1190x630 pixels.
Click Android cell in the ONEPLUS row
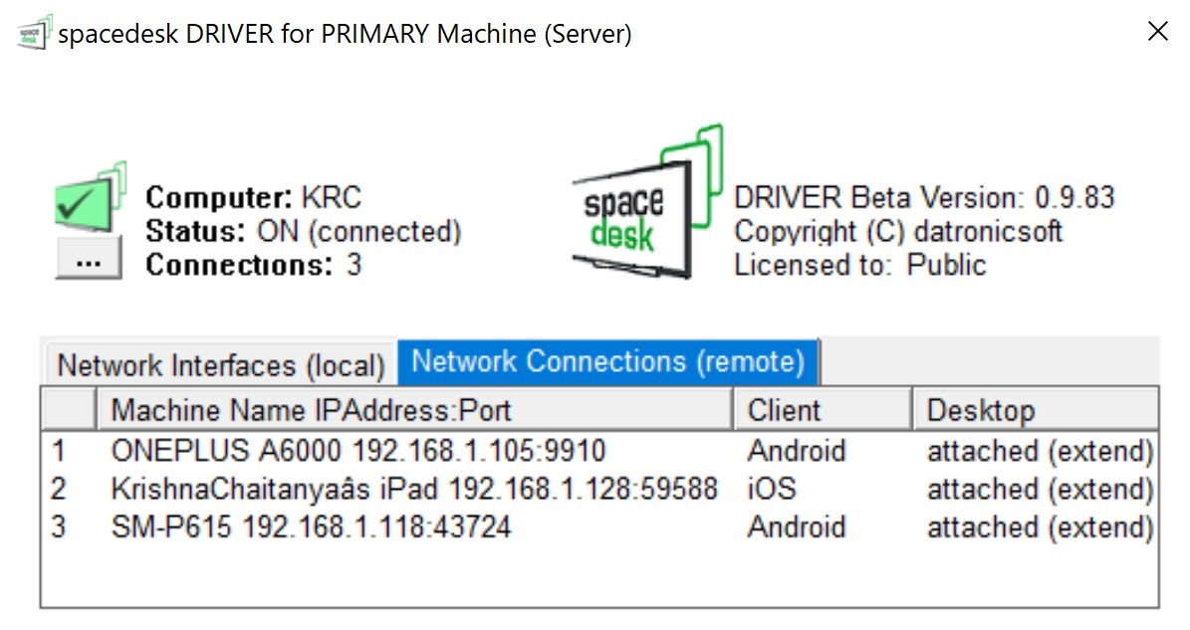796,451
